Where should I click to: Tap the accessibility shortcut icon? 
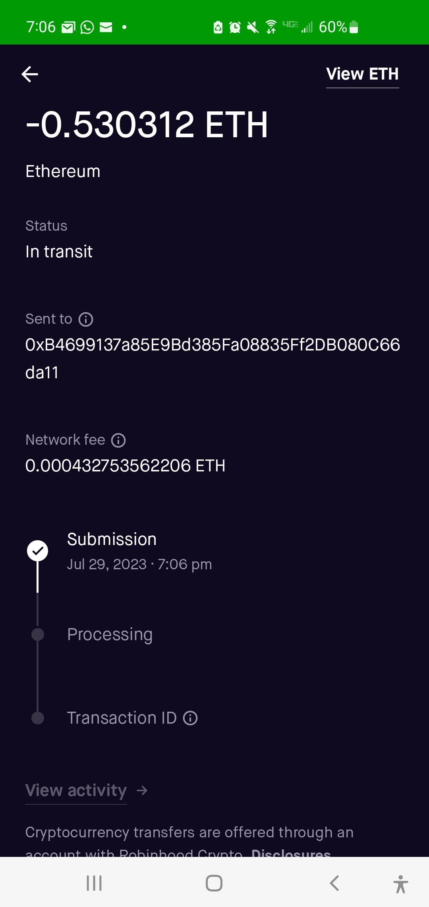(400, 884)
